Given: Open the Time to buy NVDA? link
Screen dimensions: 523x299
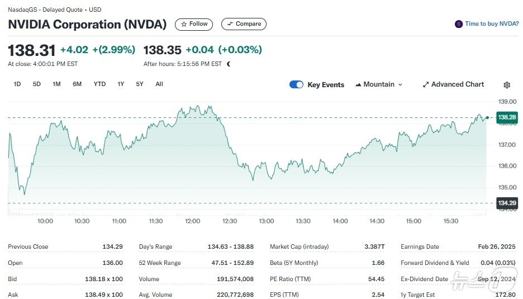Looking at the screenshot, I should coord(492,24).
